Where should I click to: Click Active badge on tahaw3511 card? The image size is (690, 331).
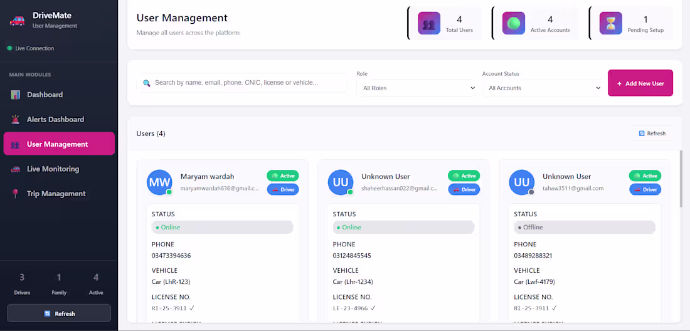645,176
